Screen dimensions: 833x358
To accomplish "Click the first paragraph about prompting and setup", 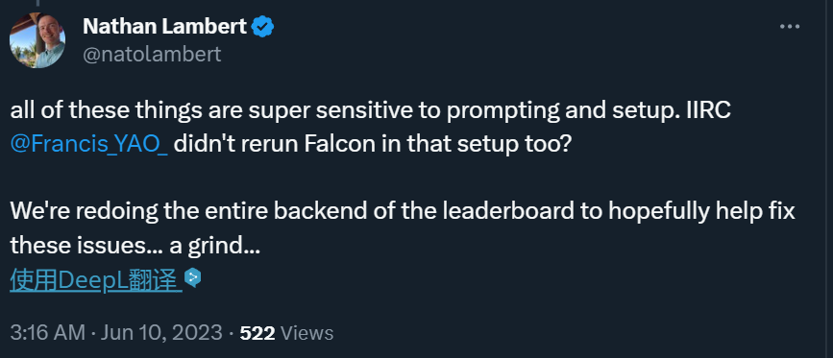I will [x=371, y=128].
